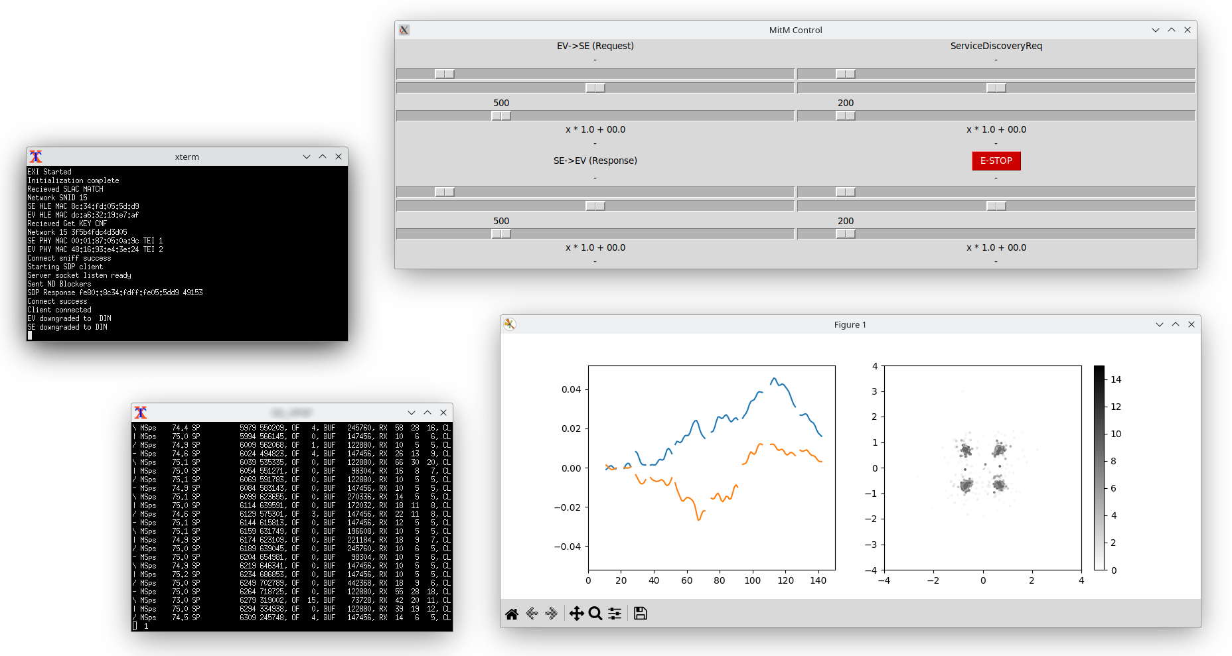Minimize the MitM Control window
Screen dimensions: 1232x656
point(1155,30)
